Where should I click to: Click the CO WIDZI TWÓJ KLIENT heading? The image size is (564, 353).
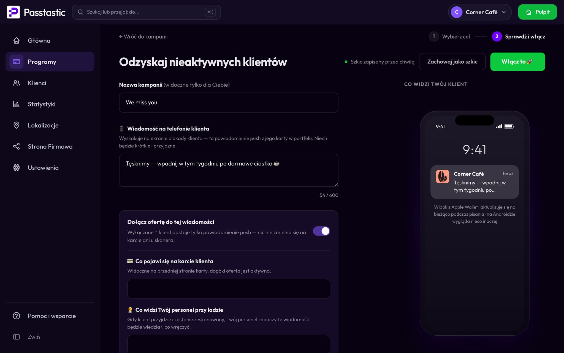pos(436,84)
